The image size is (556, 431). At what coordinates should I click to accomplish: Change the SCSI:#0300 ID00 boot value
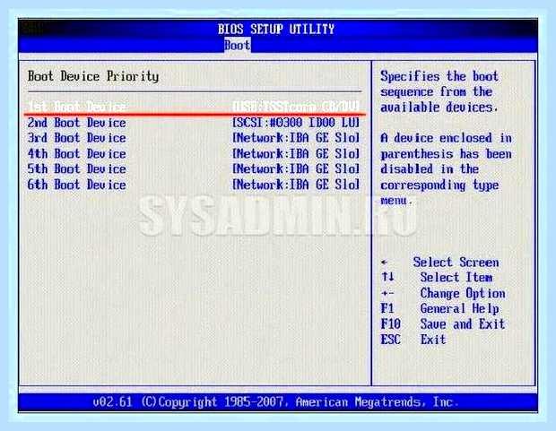point(296,123)
